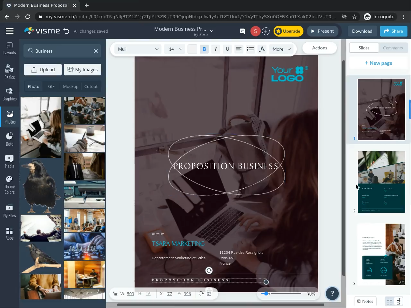
Task: Click the Upgrade button
Action: coord(288,31)
